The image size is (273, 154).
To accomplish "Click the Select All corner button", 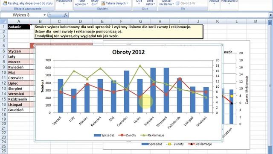I will [x=4, y=21].
